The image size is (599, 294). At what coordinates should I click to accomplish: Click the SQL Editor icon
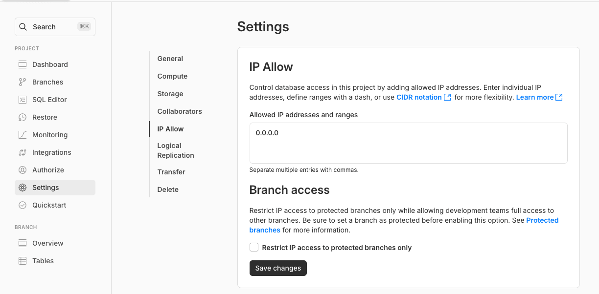pos(23,99)
